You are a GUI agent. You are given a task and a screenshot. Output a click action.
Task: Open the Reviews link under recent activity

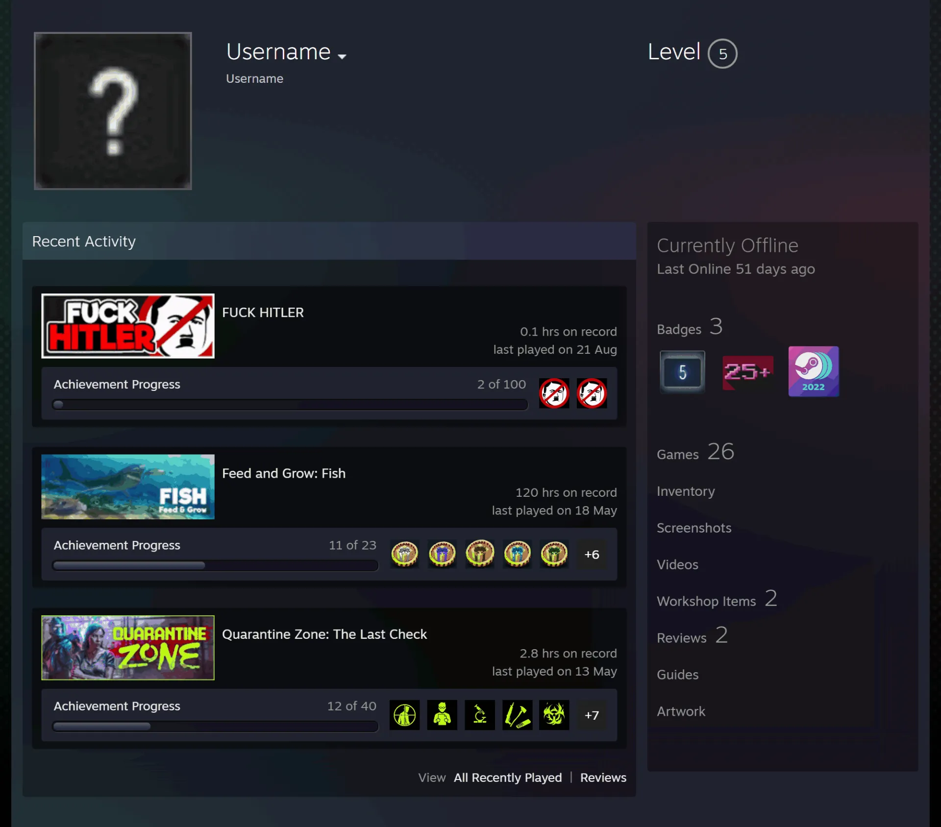(603, 778)
